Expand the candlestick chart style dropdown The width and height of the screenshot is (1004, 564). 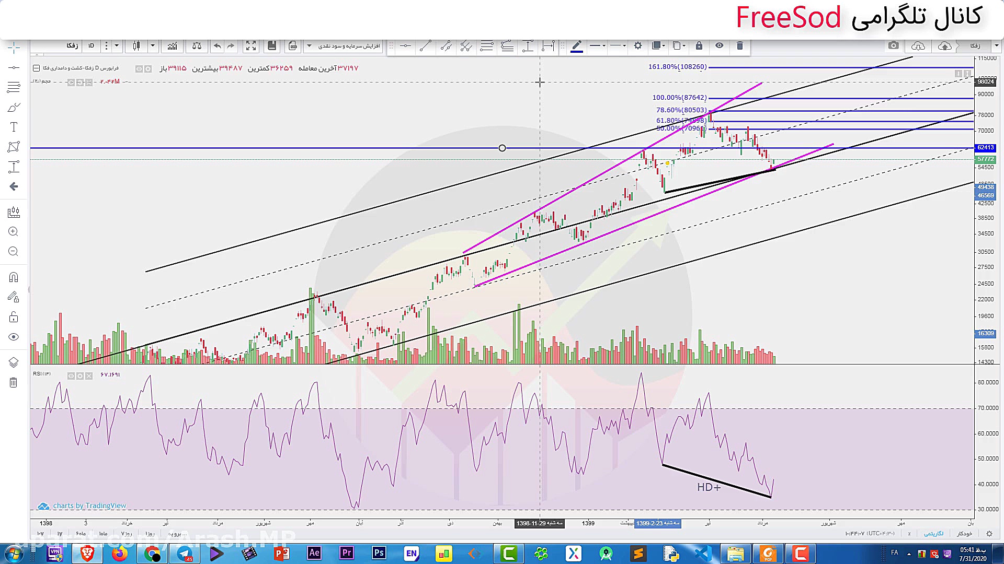point(153,46)
